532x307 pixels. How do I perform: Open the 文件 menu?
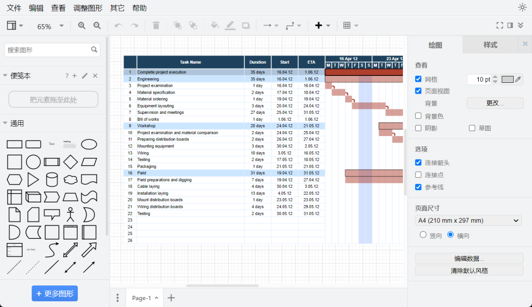14,8
